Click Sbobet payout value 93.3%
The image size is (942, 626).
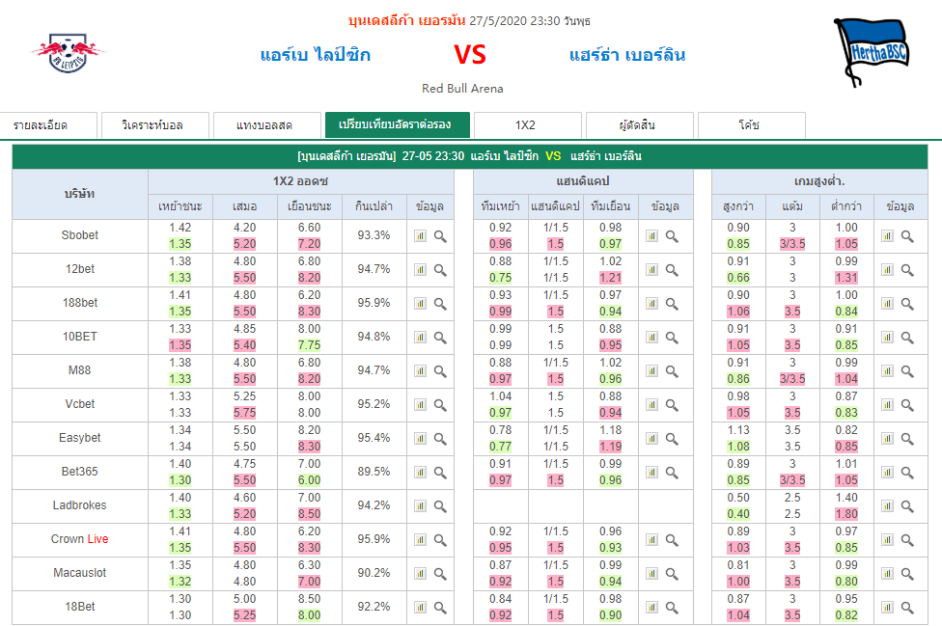(x=374, y=235)
